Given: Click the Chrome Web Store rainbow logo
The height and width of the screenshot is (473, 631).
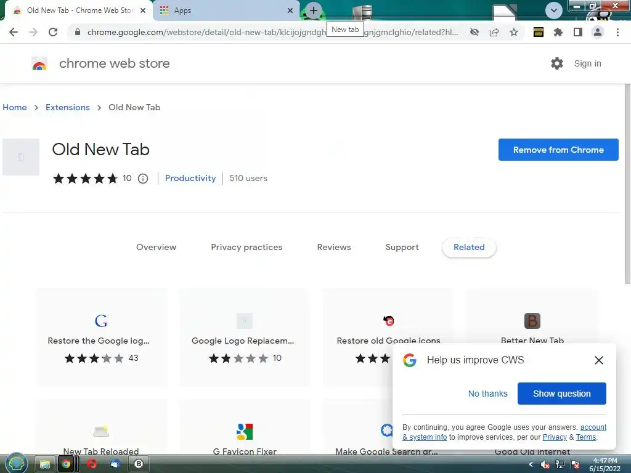Looking at the screenshot, I should coord(39,63).
